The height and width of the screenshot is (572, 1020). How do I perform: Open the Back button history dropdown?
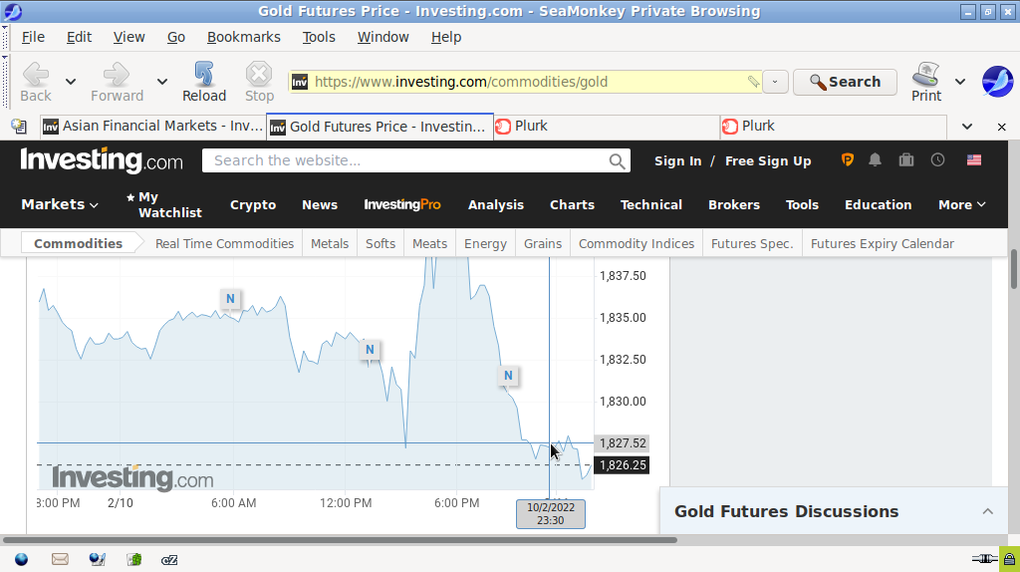point(71,82)
